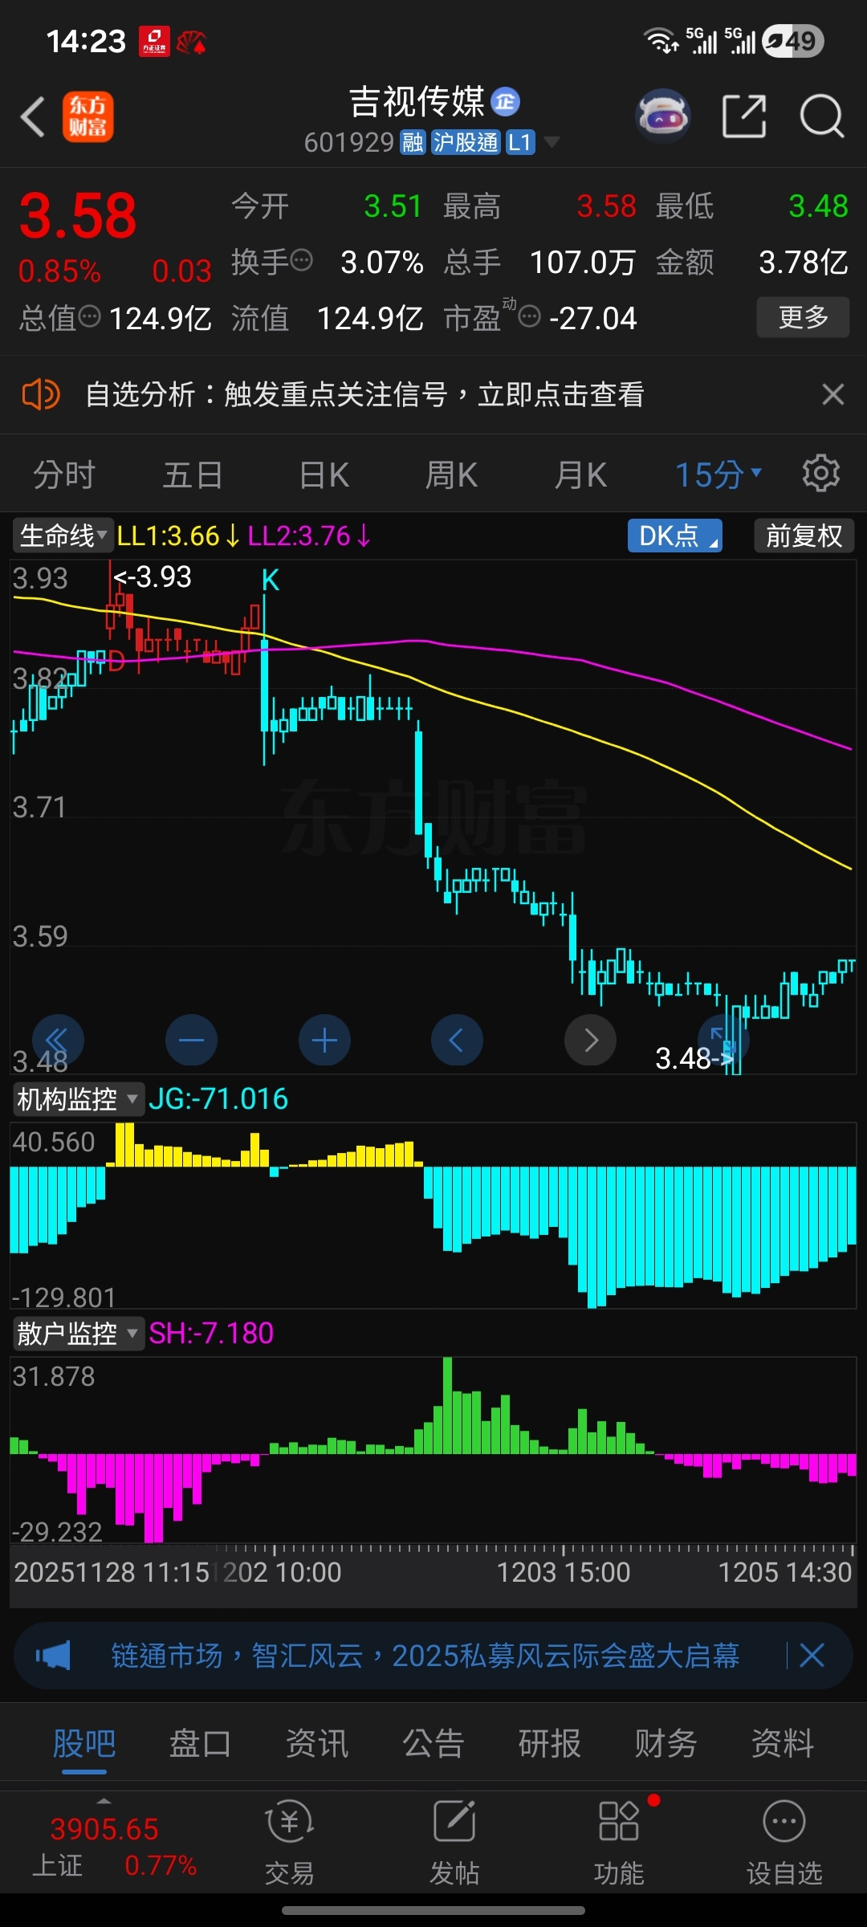Toggle the DK点 indicator

[674, 536]
